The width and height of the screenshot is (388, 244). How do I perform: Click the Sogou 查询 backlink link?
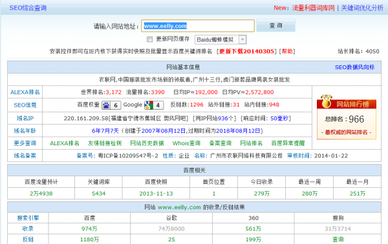coord(338,239)
